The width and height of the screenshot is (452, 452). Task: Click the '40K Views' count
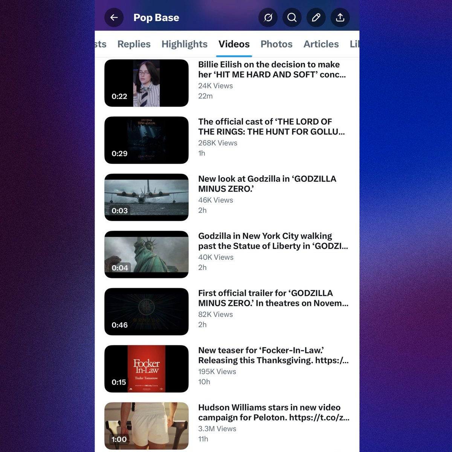point(216,257)
